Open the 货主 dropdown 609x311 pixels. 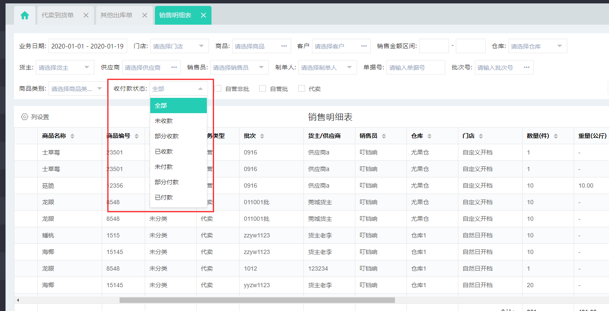65,67
